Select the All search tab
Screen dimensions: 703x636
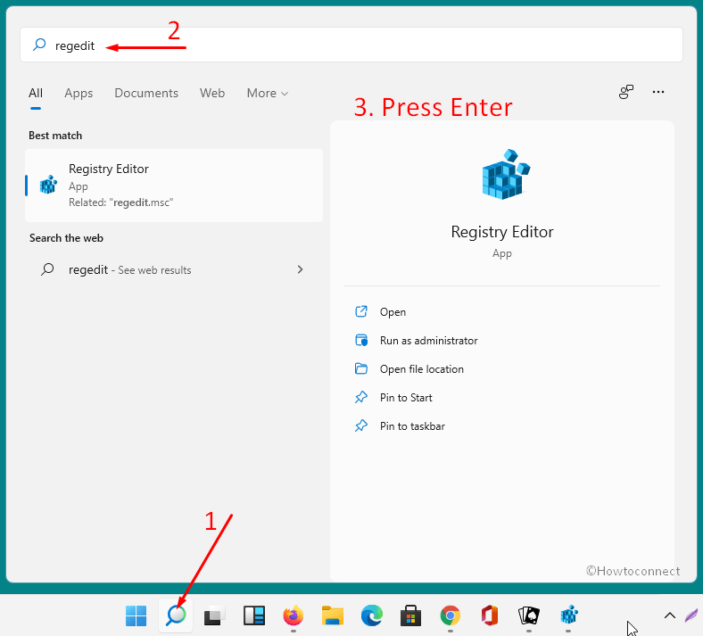tap(36, 94)
